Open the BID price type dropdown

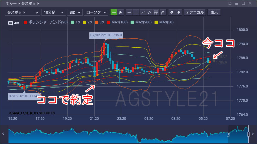[75, 12]
